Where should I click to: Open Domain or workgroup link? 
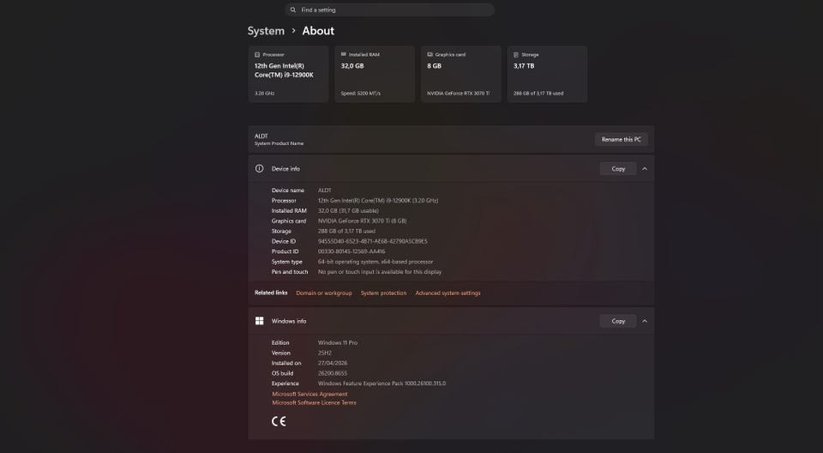(324, 293)
